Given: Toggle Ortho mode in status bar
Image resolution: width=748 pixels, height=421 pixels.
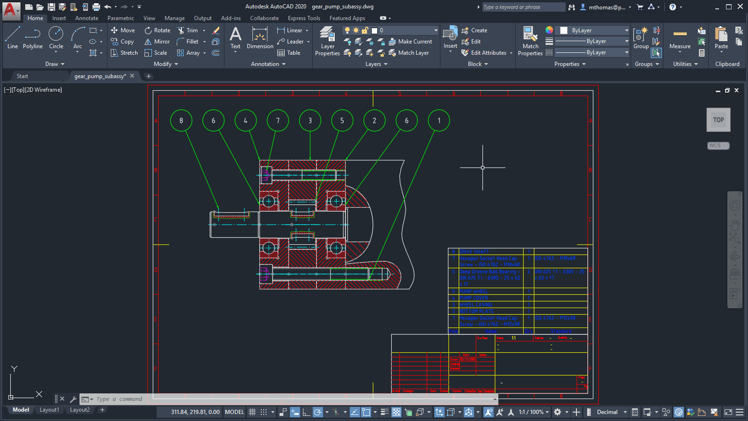Looking at the screenshot, I should pos(306,412).
